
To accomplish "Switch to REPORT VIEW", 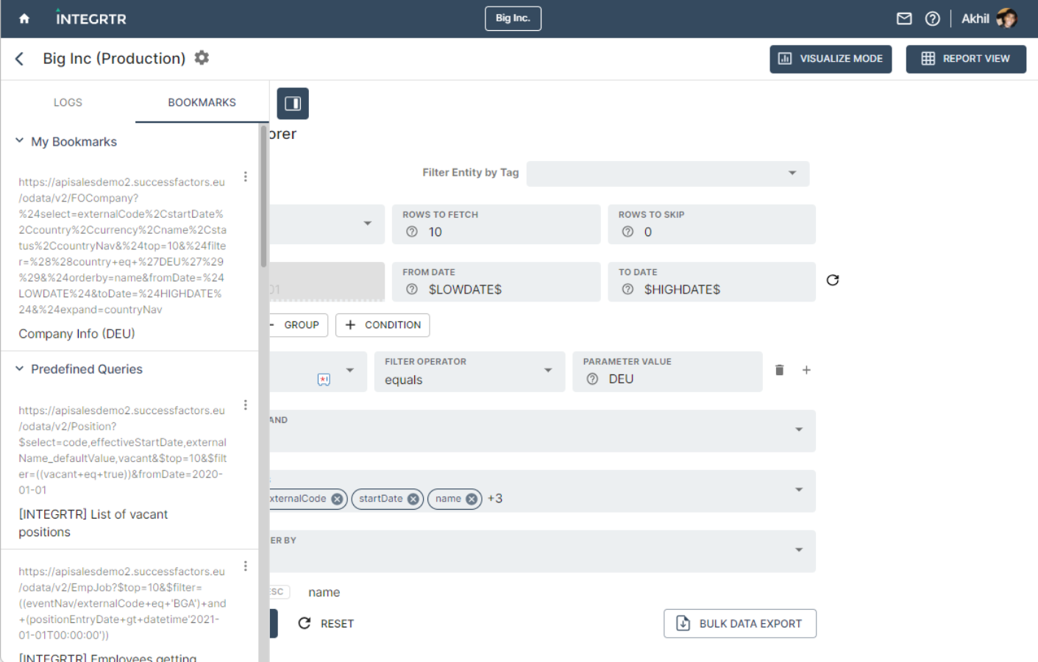I will (966, 59).
